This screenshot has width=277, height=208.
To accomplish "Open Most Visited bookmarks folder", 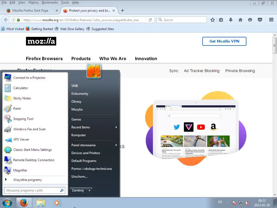I will coord(12,29).
